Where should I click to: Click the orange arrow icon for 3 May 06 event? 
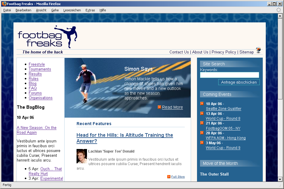click(202, 142)
